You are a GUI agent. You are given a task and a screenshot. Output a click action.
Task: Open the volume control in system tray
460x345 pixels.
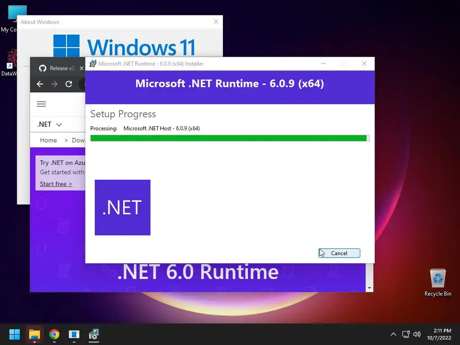416,334
